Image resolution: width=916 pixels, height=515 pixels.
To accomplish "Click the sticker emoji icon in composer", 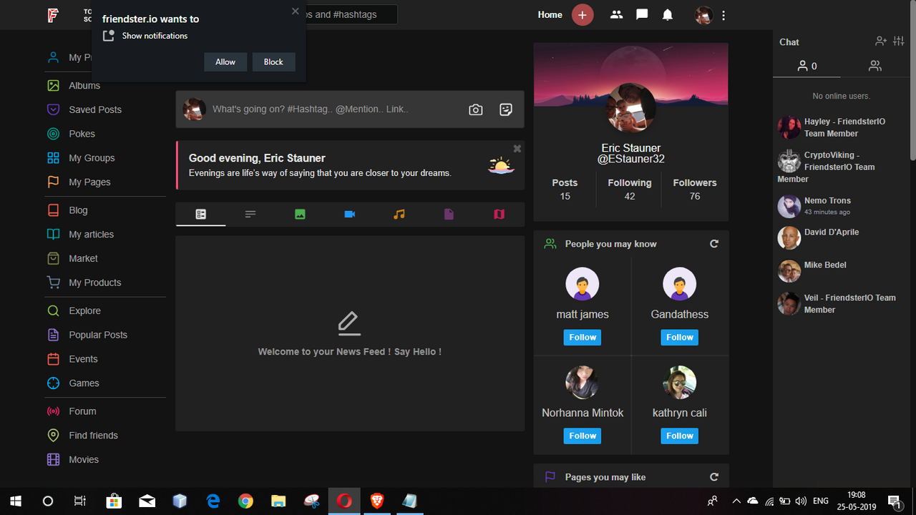I will coord(506,109).
